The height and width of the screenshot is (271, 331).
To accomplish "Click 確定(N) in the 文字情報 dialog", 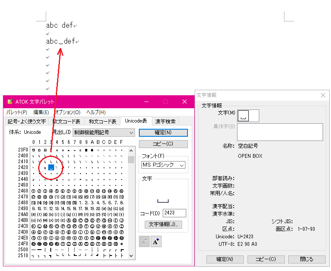I will click(x=225, y=259).
